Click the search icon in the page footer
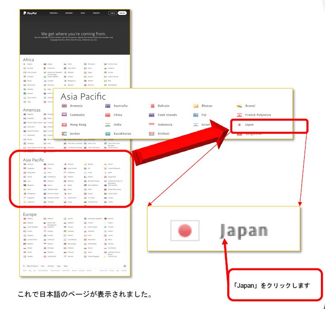The image size is (325, 309). pos(24,266)
